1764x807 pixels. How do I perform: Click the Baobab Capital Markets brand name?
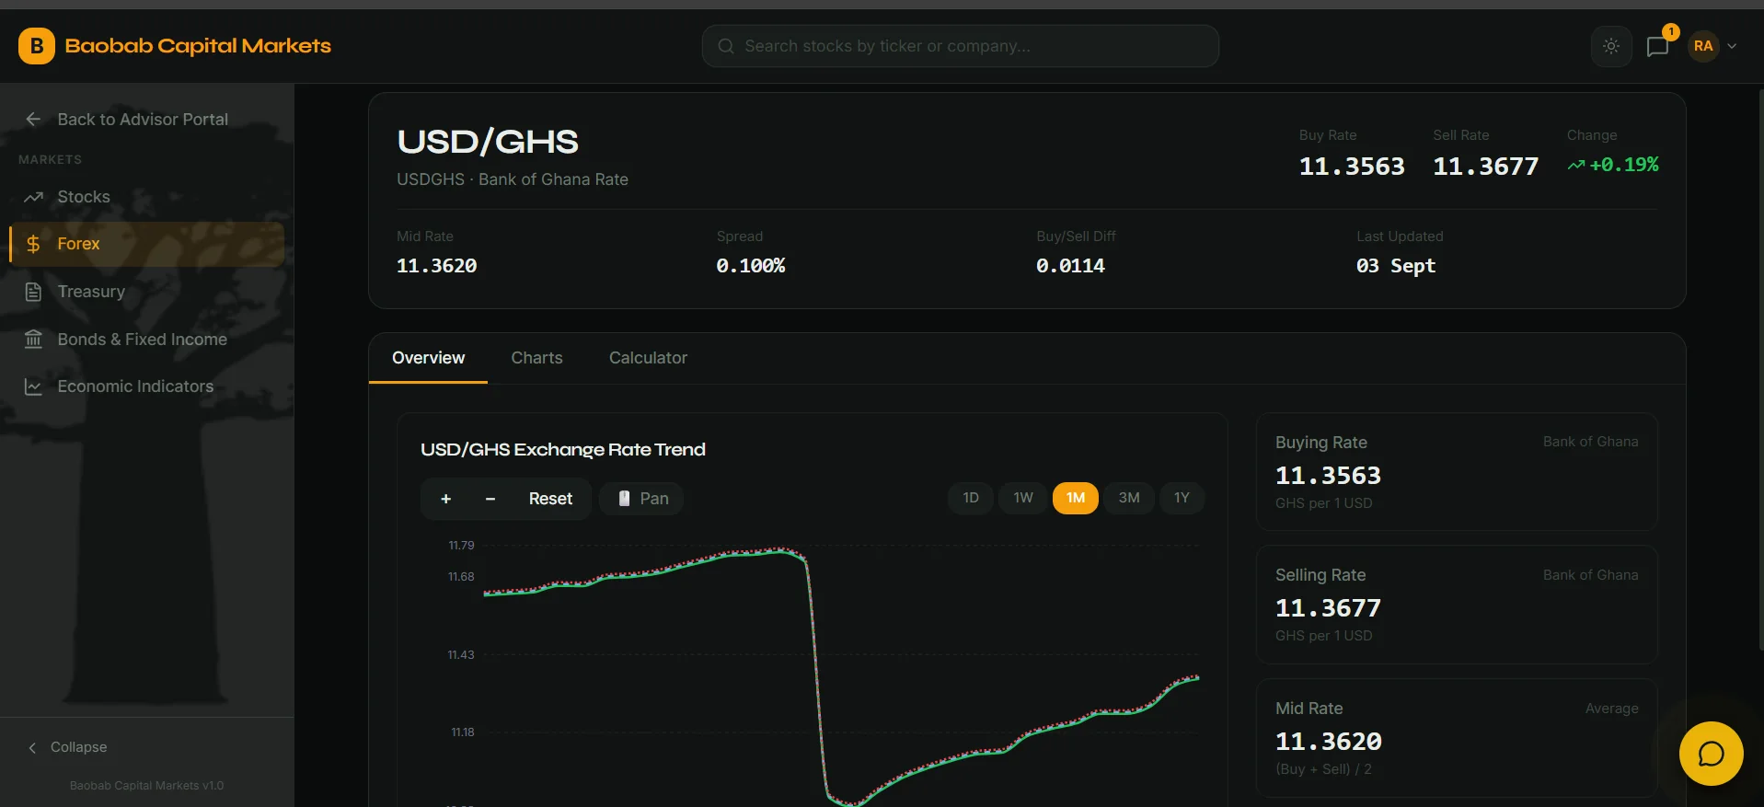point(198,46)
